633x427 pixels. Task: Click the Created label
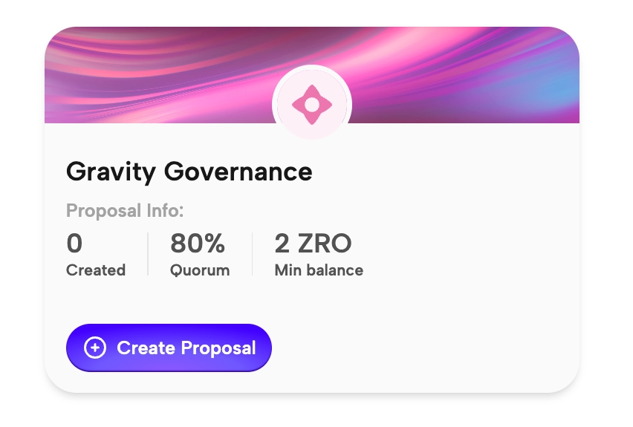[x=96, y=270]
